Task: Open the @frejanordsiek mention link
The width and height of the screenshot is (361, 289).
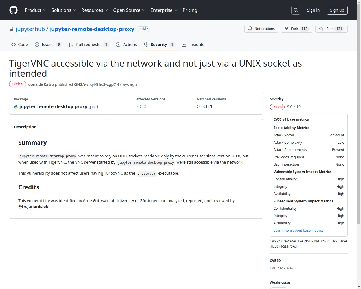Action: (x=33, y=207)
